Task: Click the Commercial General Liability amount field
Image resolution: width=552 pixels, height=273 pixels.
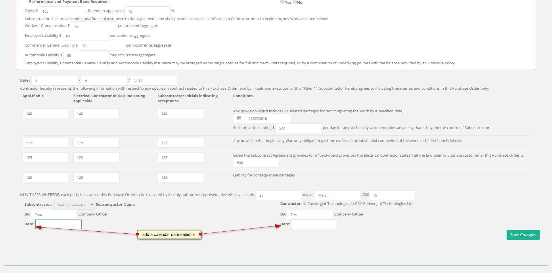Action: tap(102, 46)
